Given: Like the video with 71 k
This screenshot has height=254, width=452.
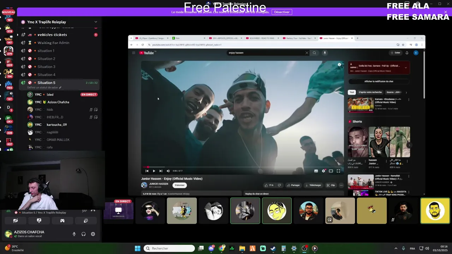Looking at the screenshot, I should tap(269, 185).
